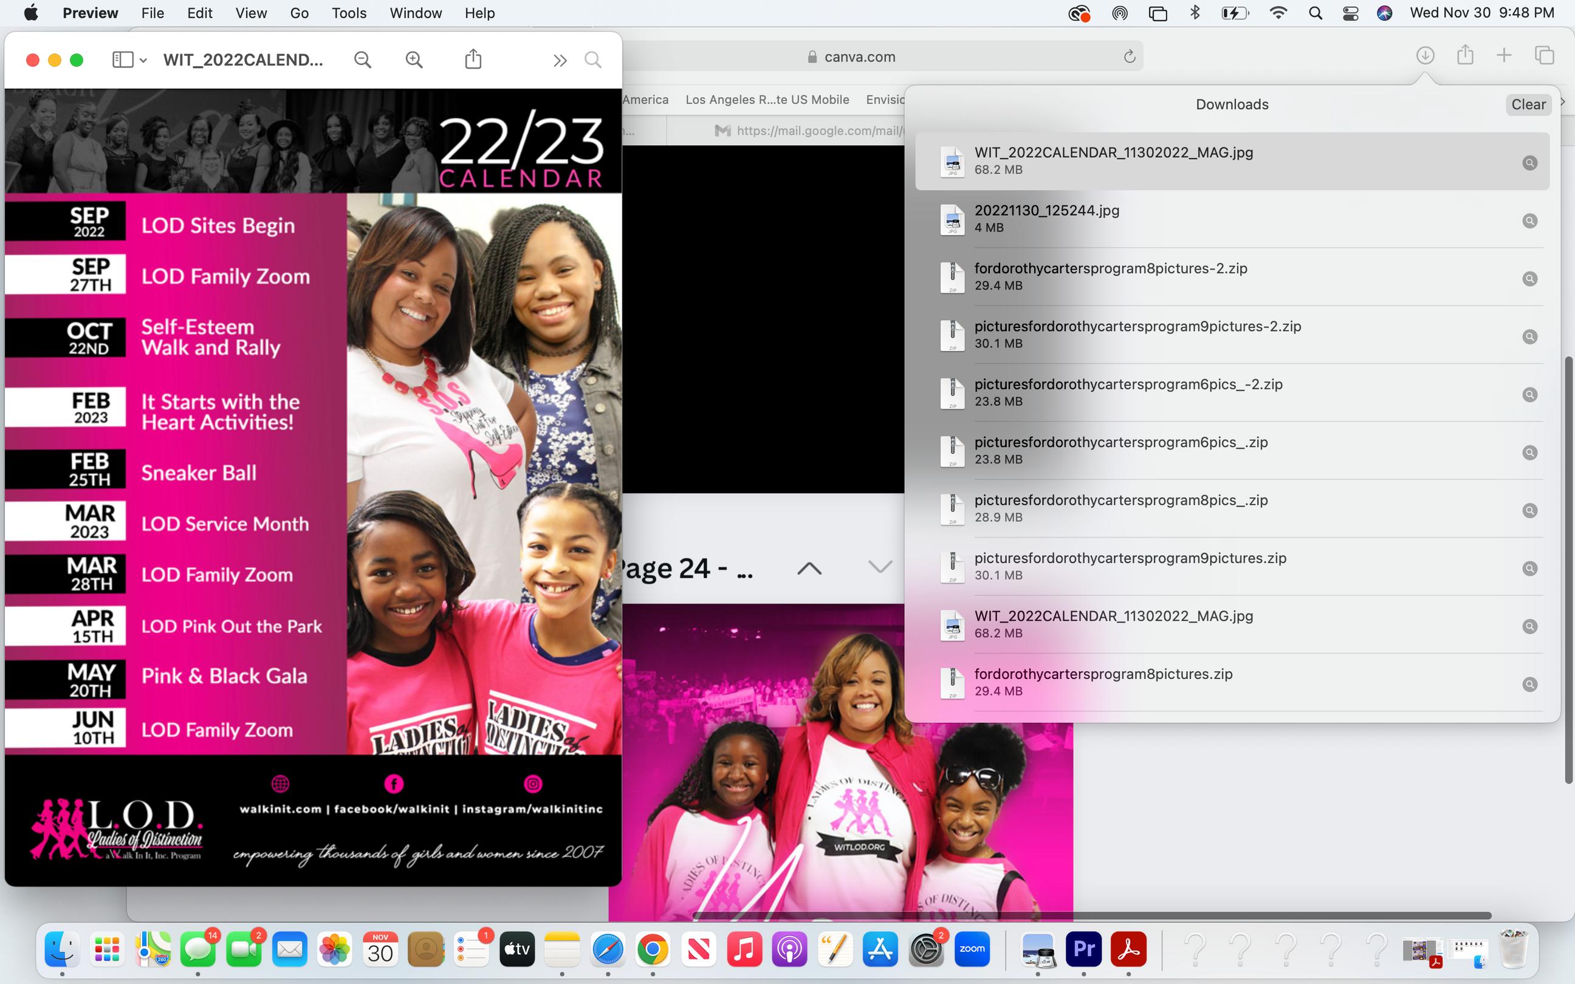
Task: Open macOS Control Center toggle icon
Action: coord(1350,13)
